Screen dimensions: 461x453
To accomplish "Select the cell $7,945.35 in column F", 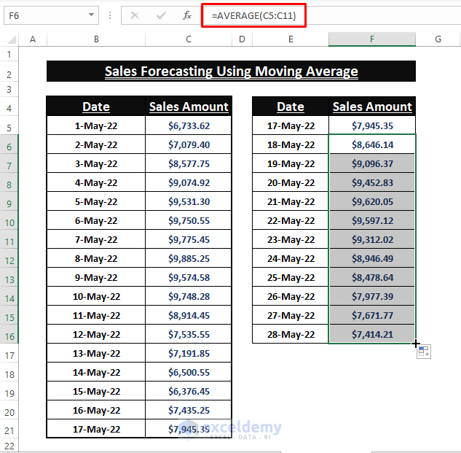I will tap(372, 125).
